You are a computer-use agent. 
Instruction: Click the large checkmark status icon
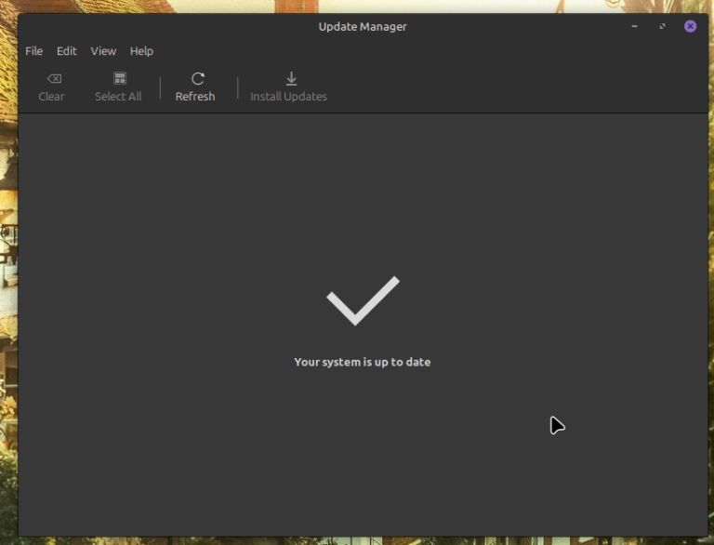click(x=363, y=300)
